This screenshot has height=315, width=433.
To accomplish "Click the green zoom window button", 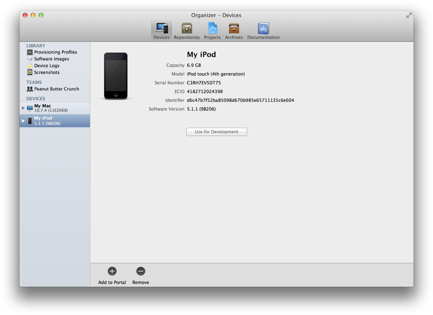I will pos(41,15).
